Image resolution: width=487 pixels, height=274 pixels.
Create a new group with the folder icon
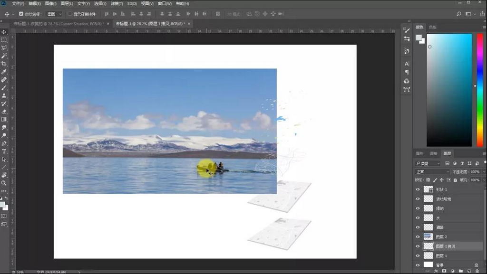pos(460,271)
